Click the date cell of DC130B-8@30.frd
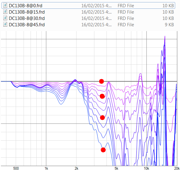Image resolution: width=180 pixels, height=173 pixels. point(97,18)
